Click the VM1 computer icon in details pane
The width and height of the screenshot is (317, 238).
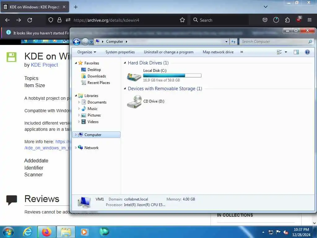point(84,202)
